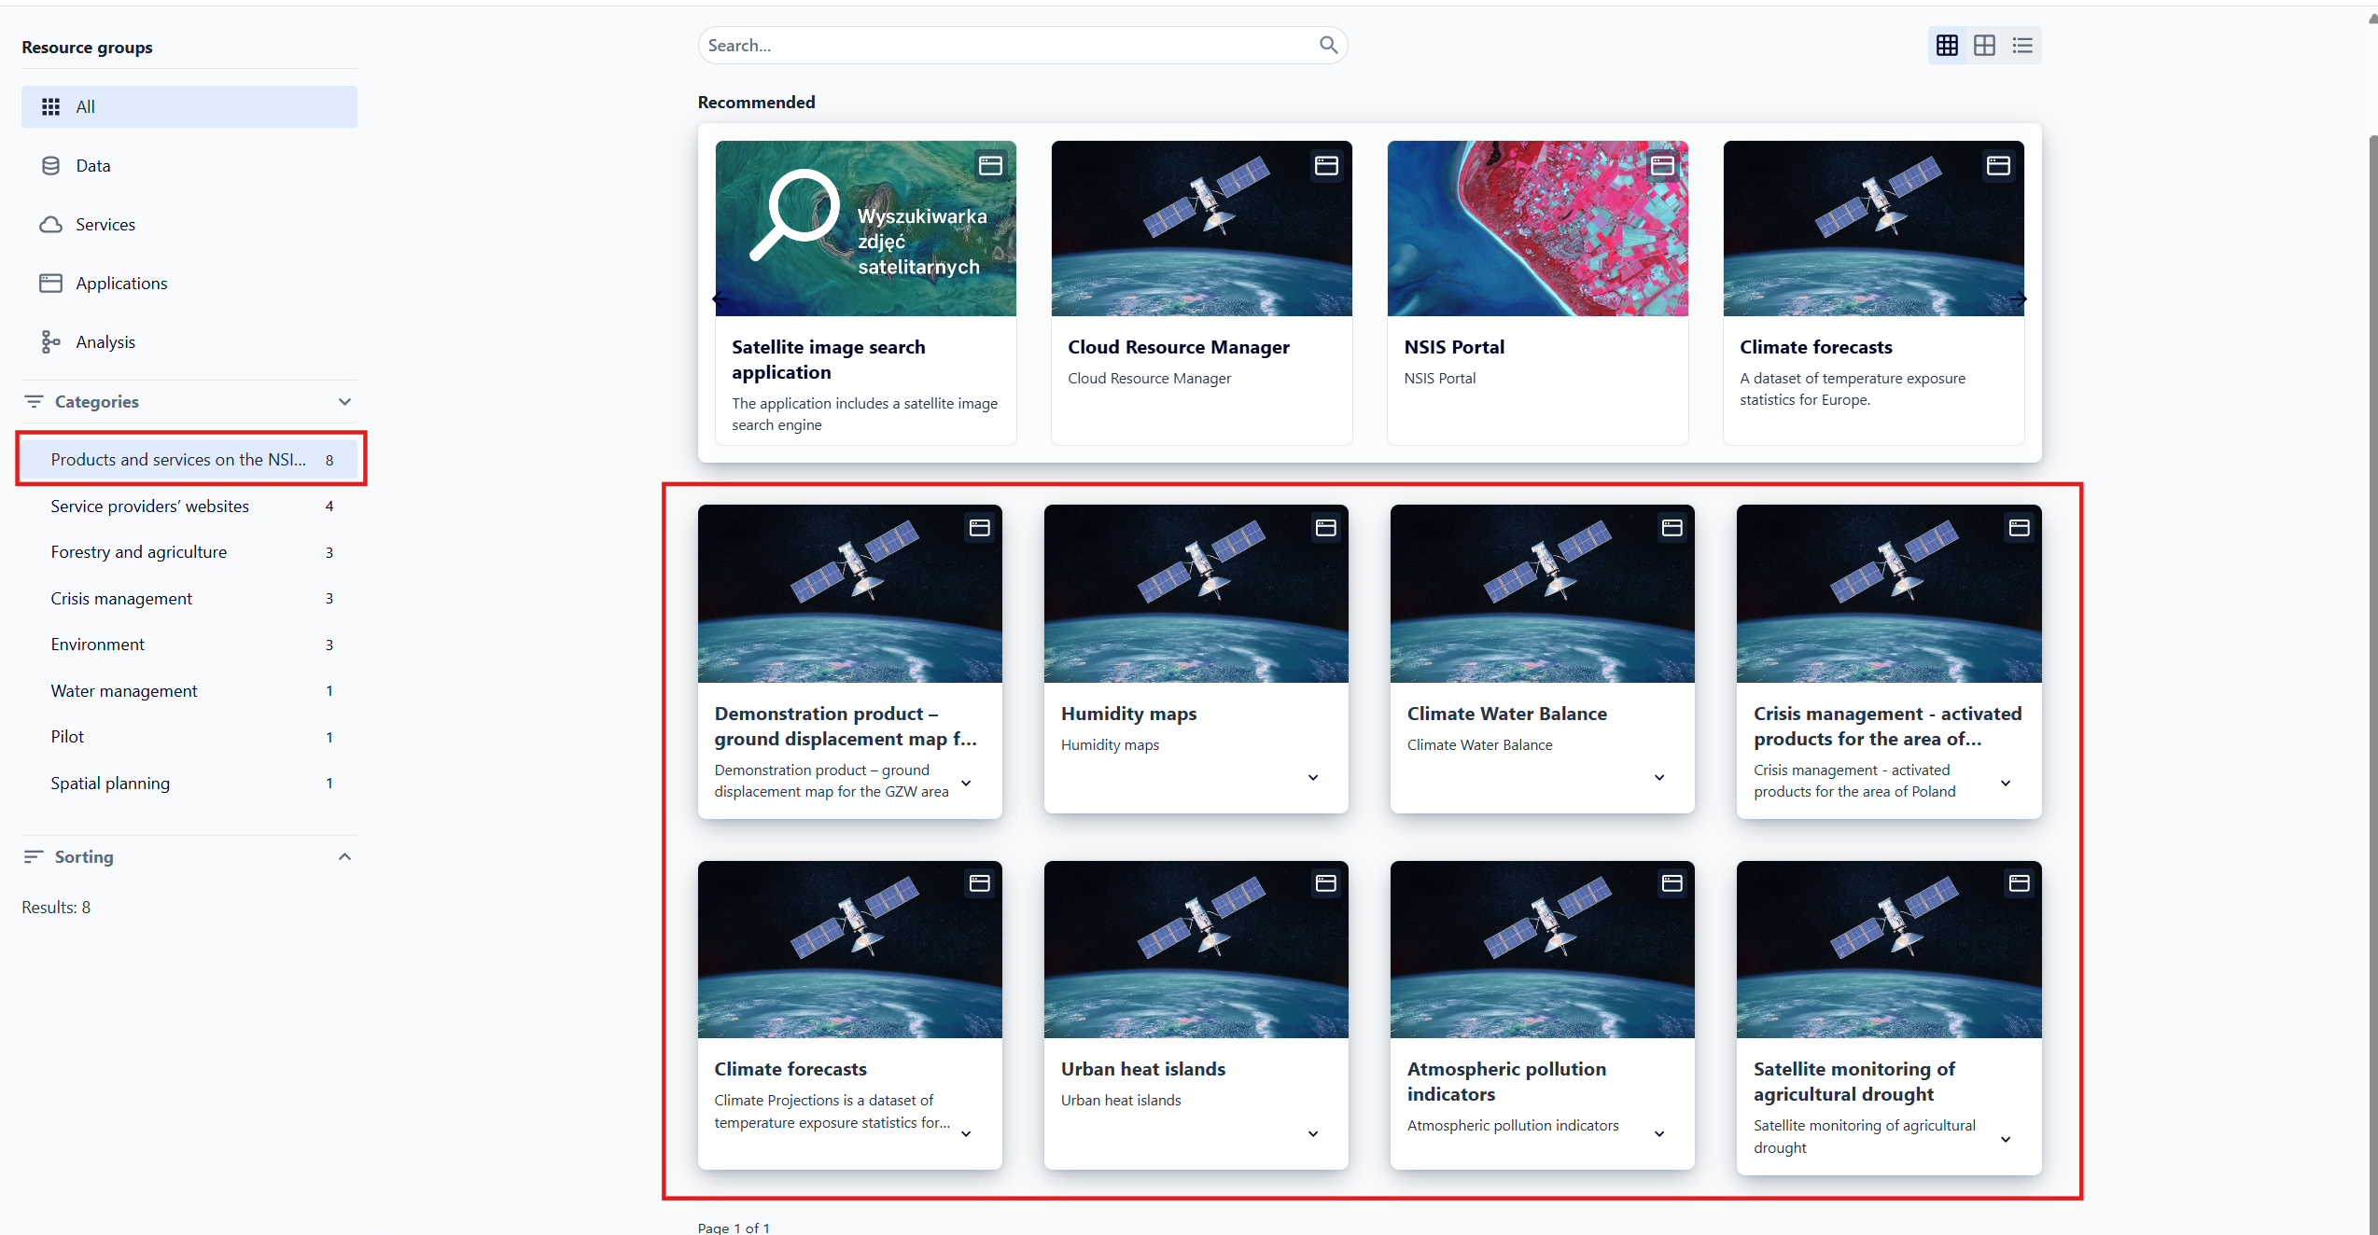Open the Cloud Resource Manager title

1178,347
